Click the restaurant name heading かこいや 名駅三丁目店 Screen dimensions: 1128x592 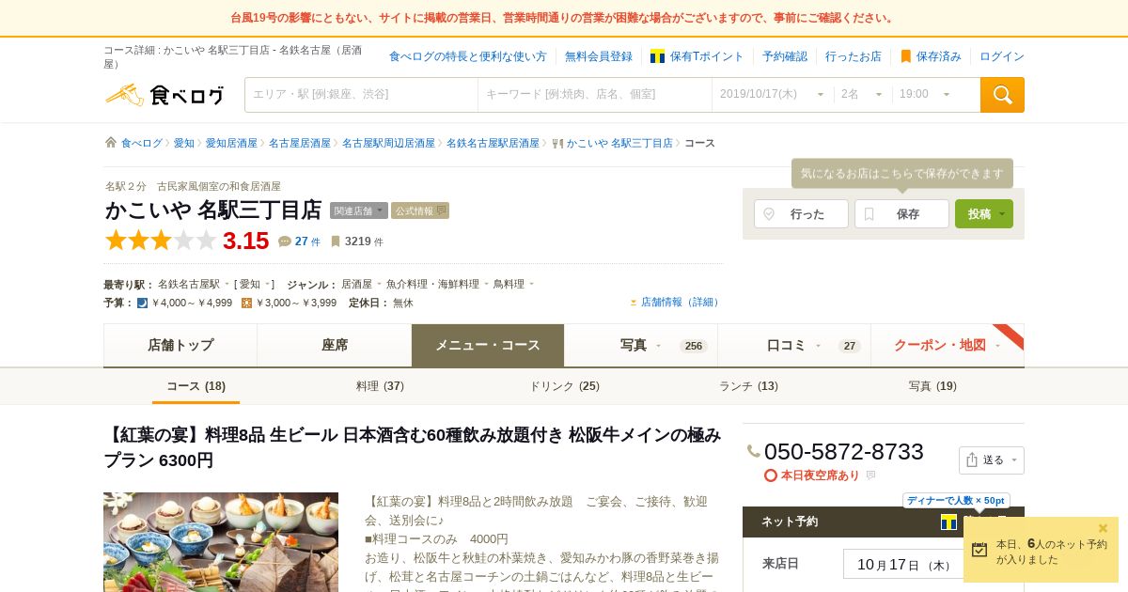213,210
